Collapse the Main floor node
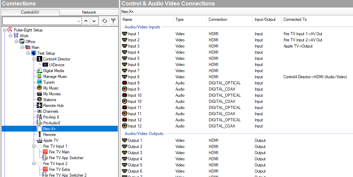This screenshot has height=177, width=353. [22, 47]
